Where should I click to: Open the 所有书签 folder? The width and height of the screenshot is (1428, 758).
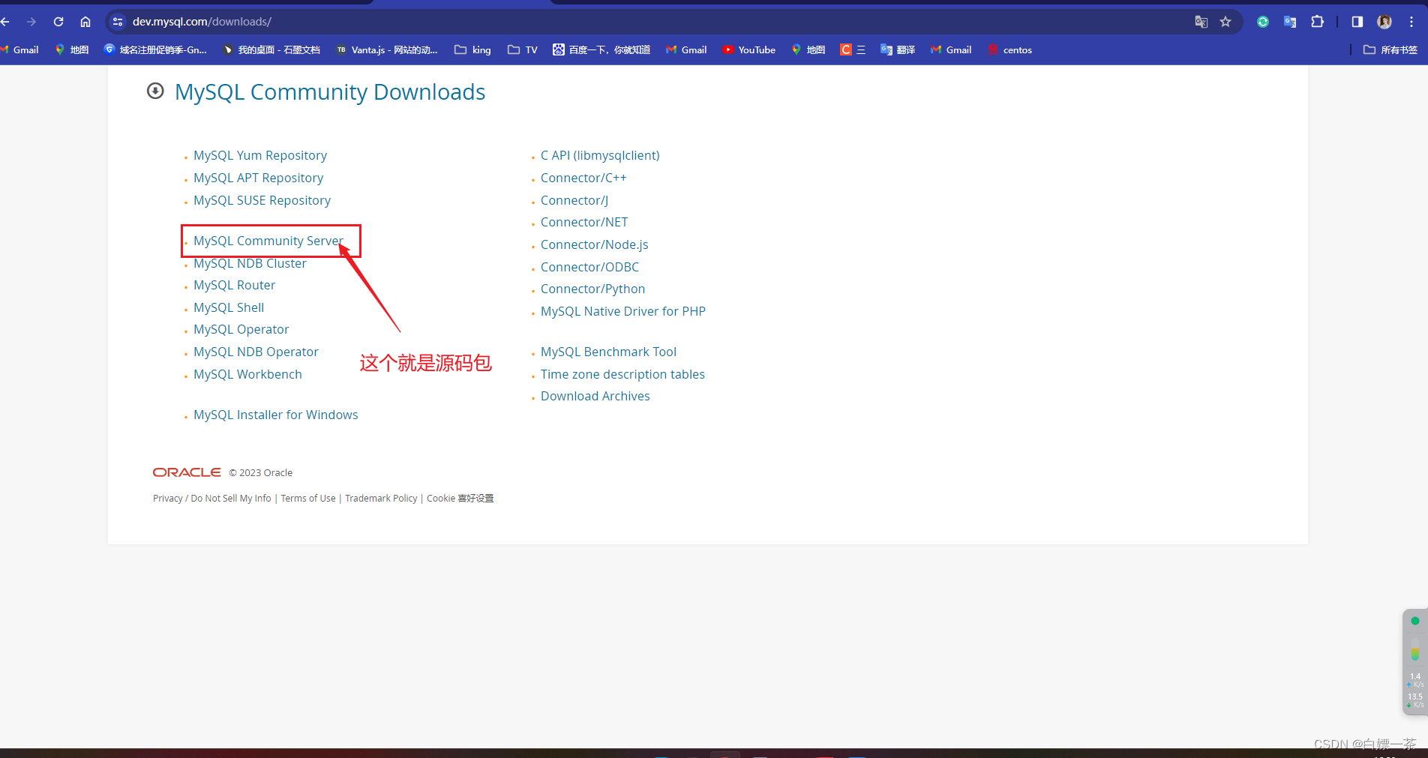pyautogui.click(x=1390, y=49)
